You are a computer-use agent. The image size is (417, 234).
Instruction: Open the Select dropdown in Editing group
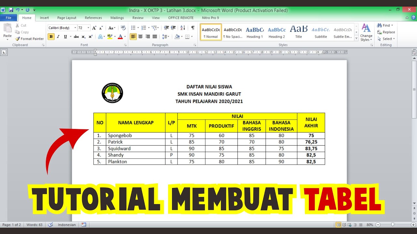coord(386,39)
